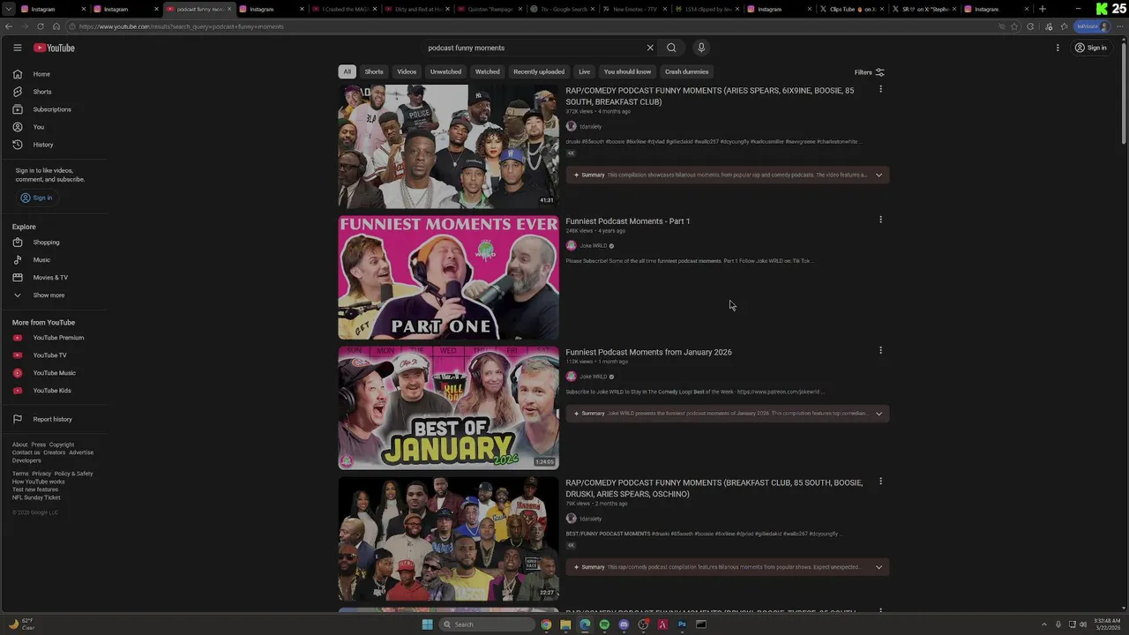Reload the page in browser toolbar
Viewport: 1129px width, 635px height.
click(x=41, y=26)
